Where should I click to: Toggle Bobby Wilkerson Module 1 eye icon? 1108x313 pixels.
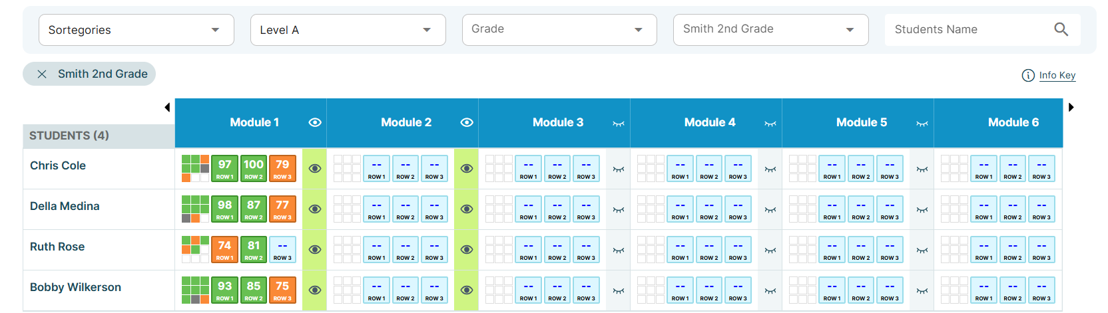(315, 290)
